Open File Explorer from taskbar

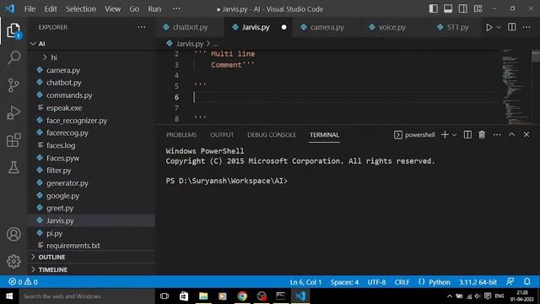click(203, 296)
